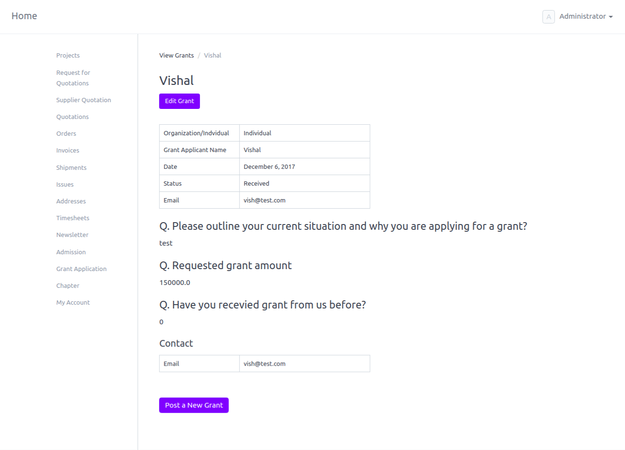Select Issues in the sidebar
This screenshot has height=450, width=625.
pyautogui.click(x=65, y=185)
